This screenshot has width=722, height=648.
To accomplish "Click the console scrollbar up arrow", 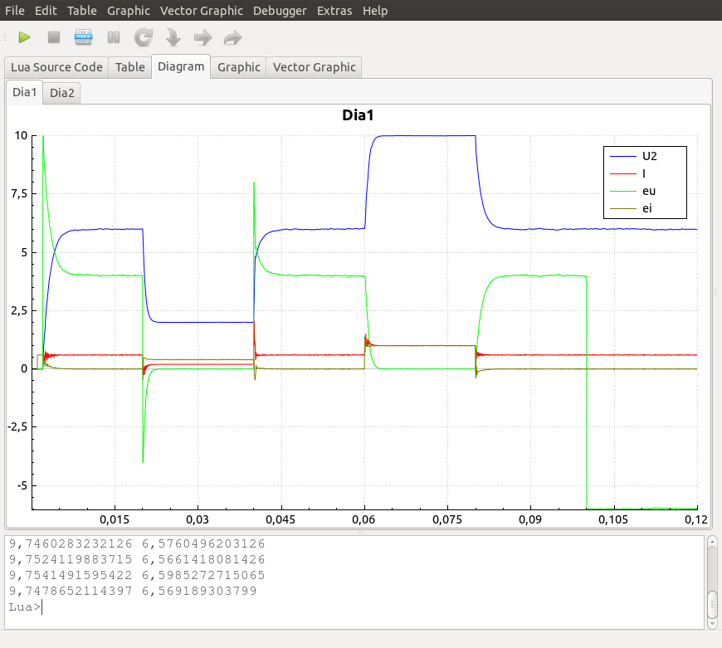I will (712, 542).
